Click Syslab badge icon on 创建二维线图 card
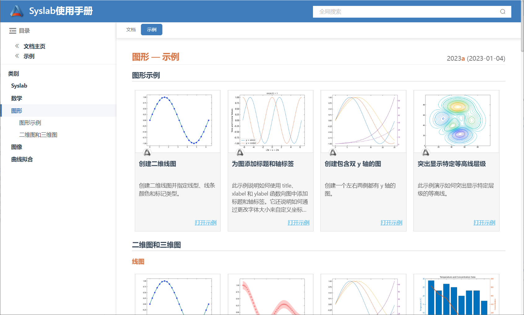Screen dimensions: 524x315 [147, 153]
